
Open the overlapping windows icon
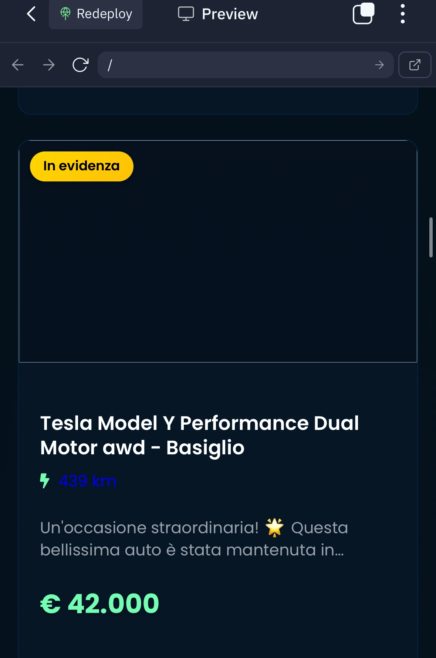tap(364, 14)
